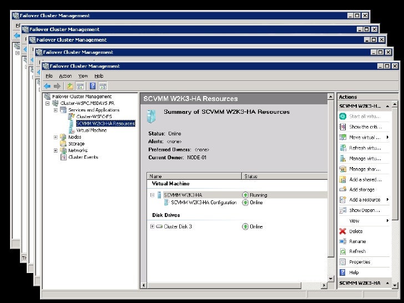Click the Show/Hide Console Tree toolbar icon

(80, 86)
